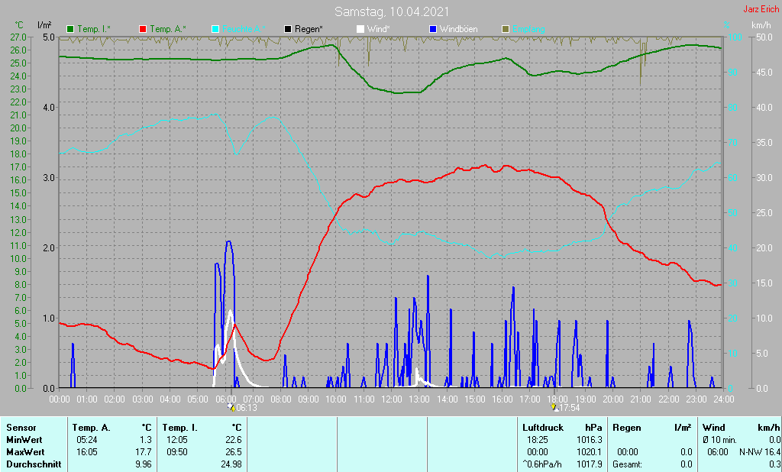Viewport: 782px width, 472px height.
Task: Select the 'Feuchte A.*' legend label
Action: (x=244, y=29)
